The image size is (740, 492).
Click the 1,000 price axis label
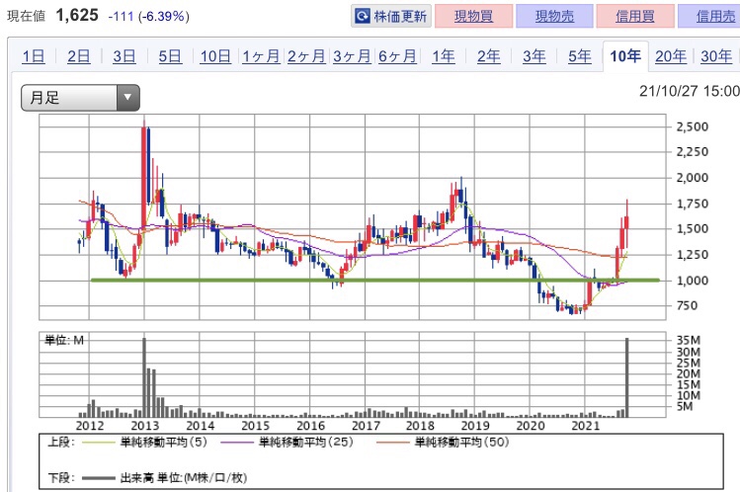[x=693, y=281]
